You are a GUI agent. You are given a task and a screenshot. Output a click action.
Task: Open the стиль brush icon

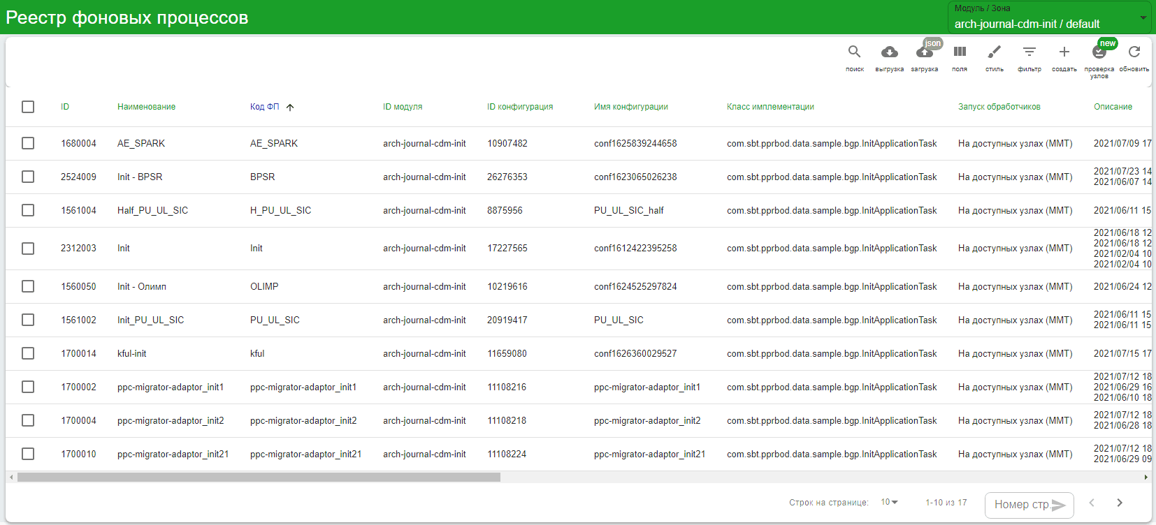point(994,52)
